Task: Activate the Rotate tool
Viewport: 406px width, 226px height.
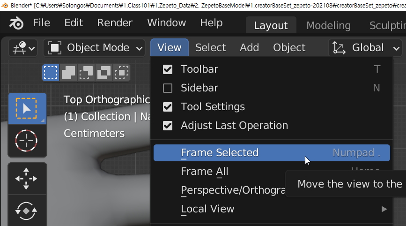Action: (x=27, y=211)
